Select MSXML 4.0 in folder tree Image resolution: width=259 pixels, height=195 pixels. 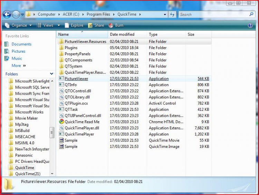(x=25, y=143)
